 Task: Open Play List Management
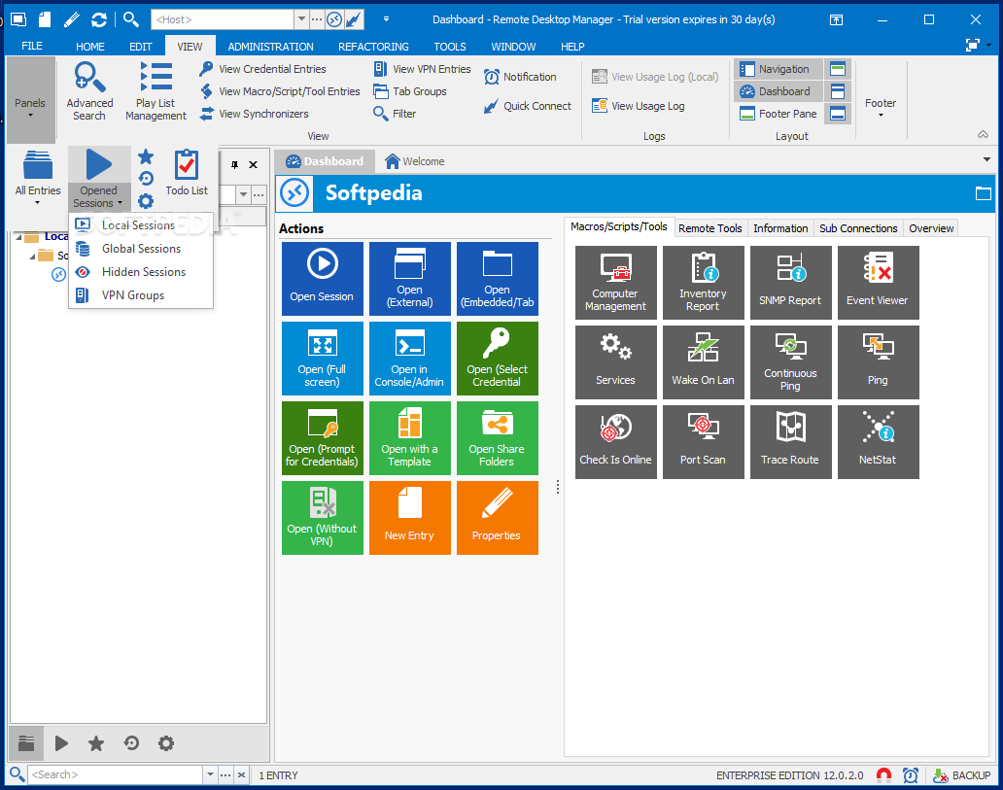click(x=156, y=91)
